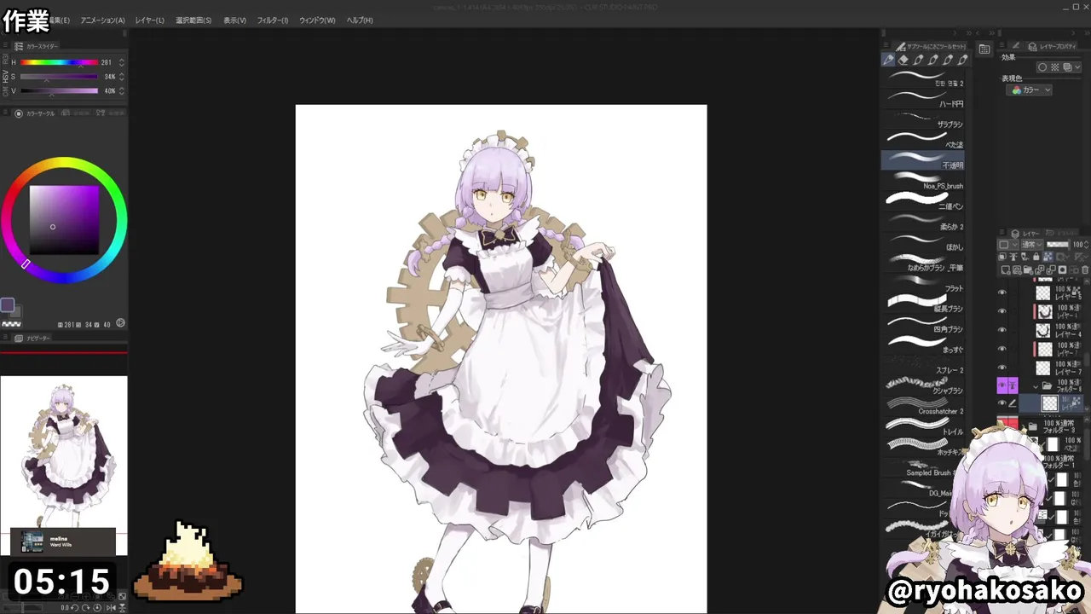Open the 表示(V) menu
Image resolution: width=1091 pixels, height=614 pixels.
click(x=234, y=20)
